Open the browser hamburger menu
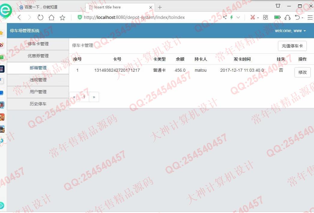The image size is (314, 213). [310, 17]
